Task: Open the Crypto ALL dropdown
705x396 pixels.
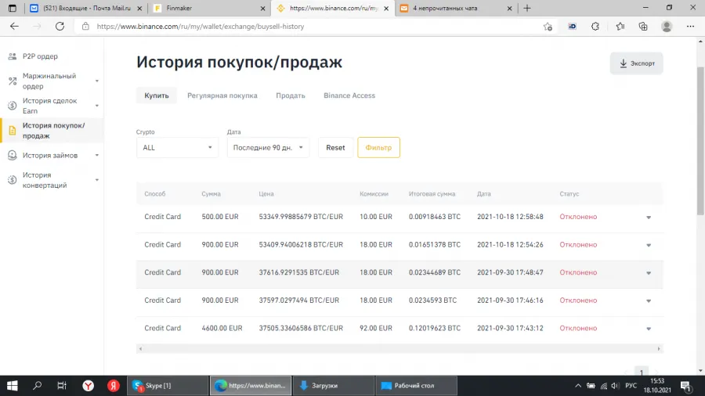Action: click(x=177, y=147)
